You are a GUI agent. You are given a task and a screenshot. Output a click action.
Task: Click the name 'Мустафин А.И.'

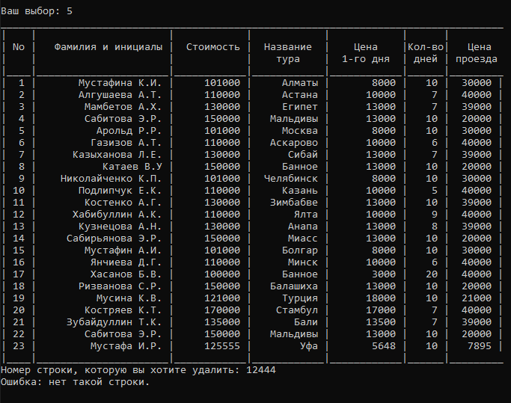tap(123, 250)
